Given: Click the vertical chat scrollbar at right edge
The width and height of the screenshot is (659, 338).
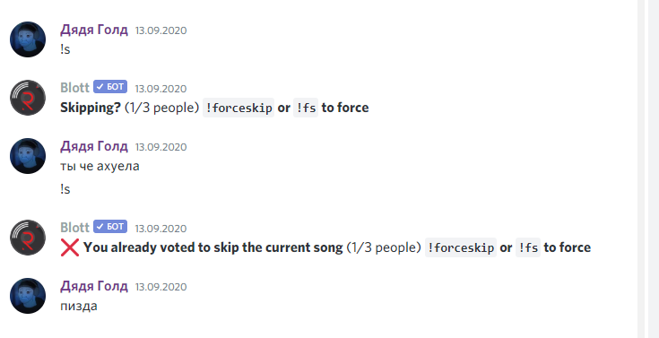Looking at the screenshot, I should [641, 169].
